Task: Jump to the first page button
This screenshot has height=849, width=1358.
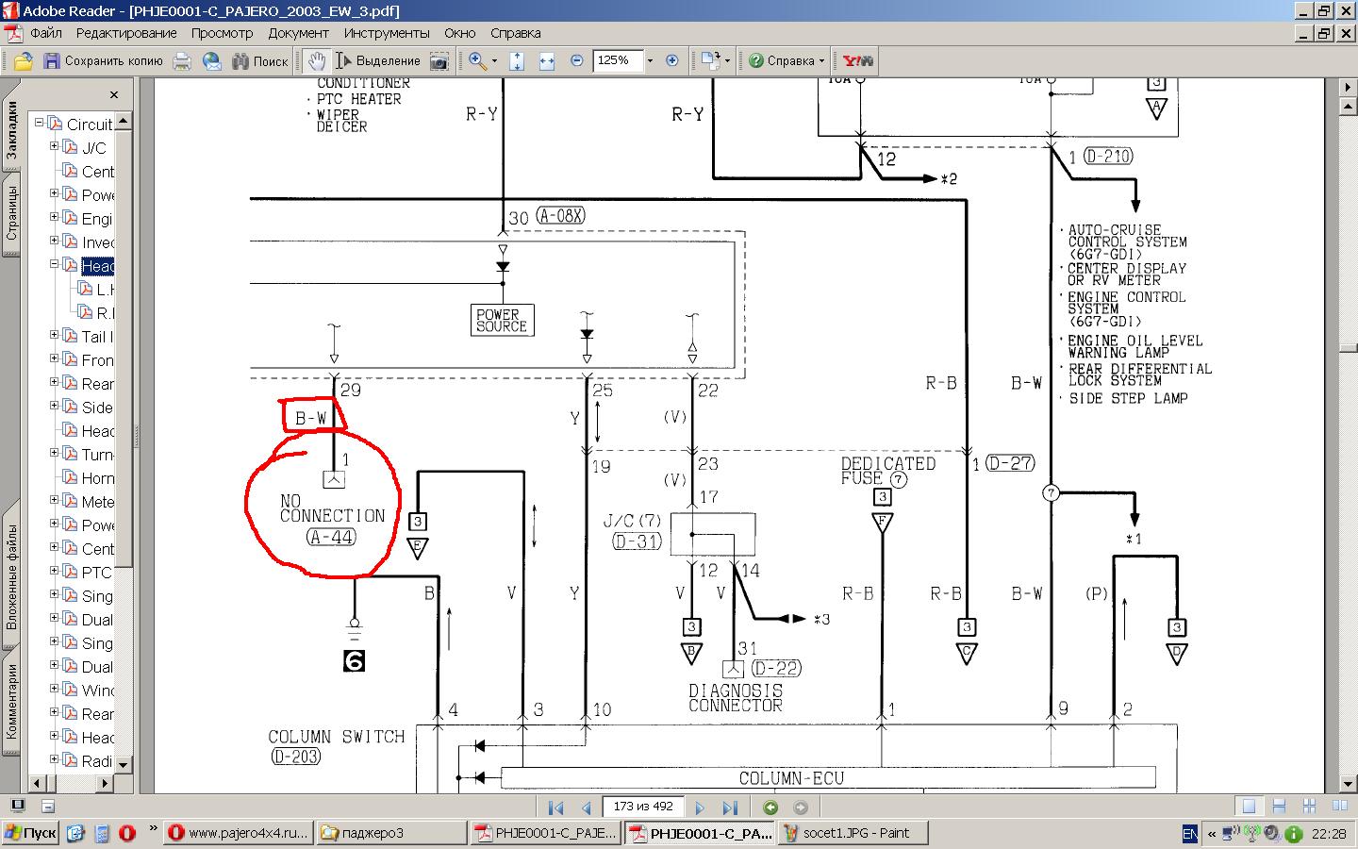Action: pyautogui.click(x=555, y=807)
